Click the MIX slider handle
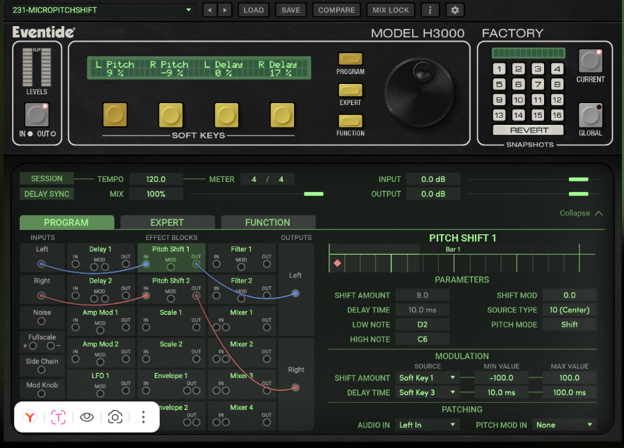Image resolution: width=624 pixels, height=448 pixels. point(314,194)
